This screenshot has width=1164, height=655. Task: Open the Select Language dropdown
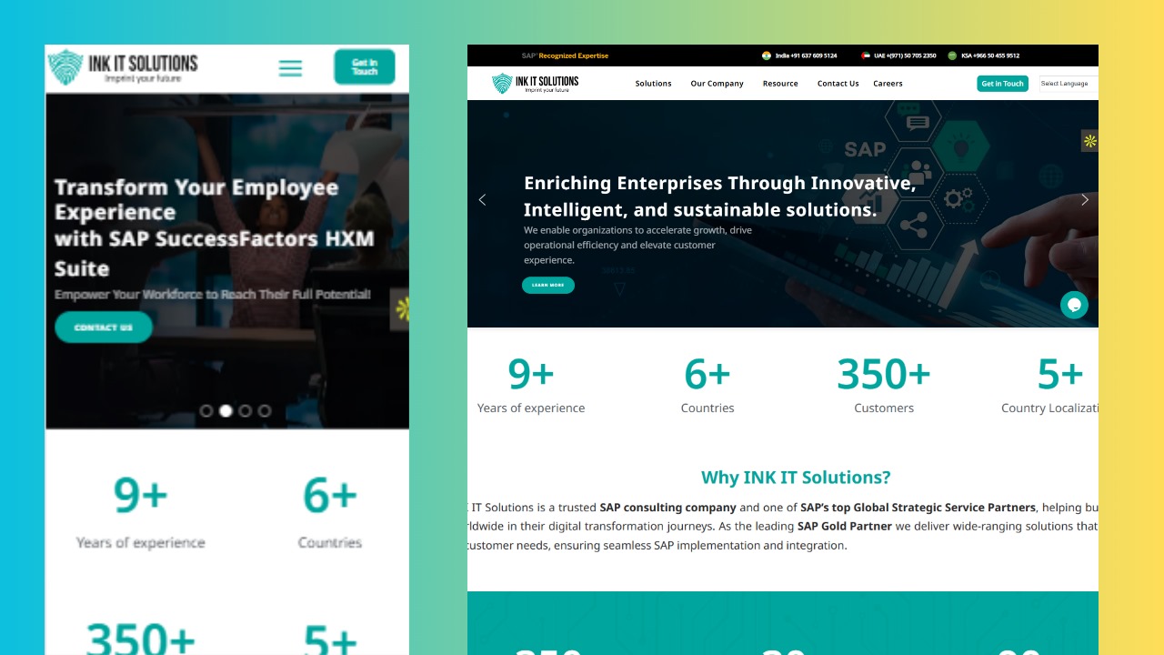coord(1069,84)
